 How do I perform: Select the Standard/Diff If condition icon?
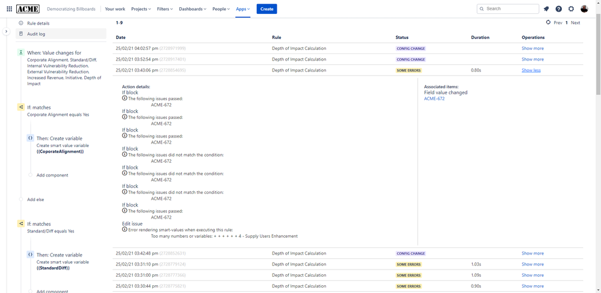tap(21, 224)
